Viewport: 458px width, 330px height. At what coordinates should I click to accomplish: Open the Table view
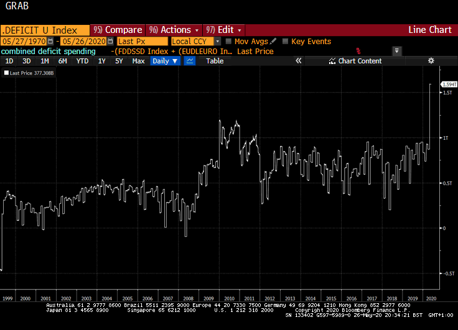pyautogui.click(x=215, y=61)
